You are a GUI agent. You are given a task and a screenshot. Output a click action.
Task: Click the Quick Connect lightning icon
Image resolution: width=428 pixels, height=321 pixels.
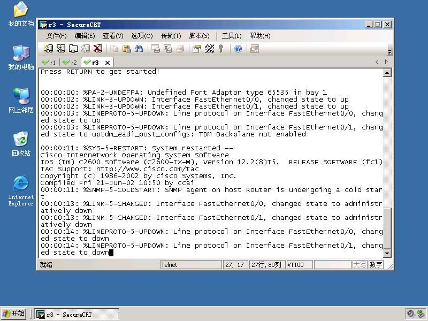click(60, 49)
